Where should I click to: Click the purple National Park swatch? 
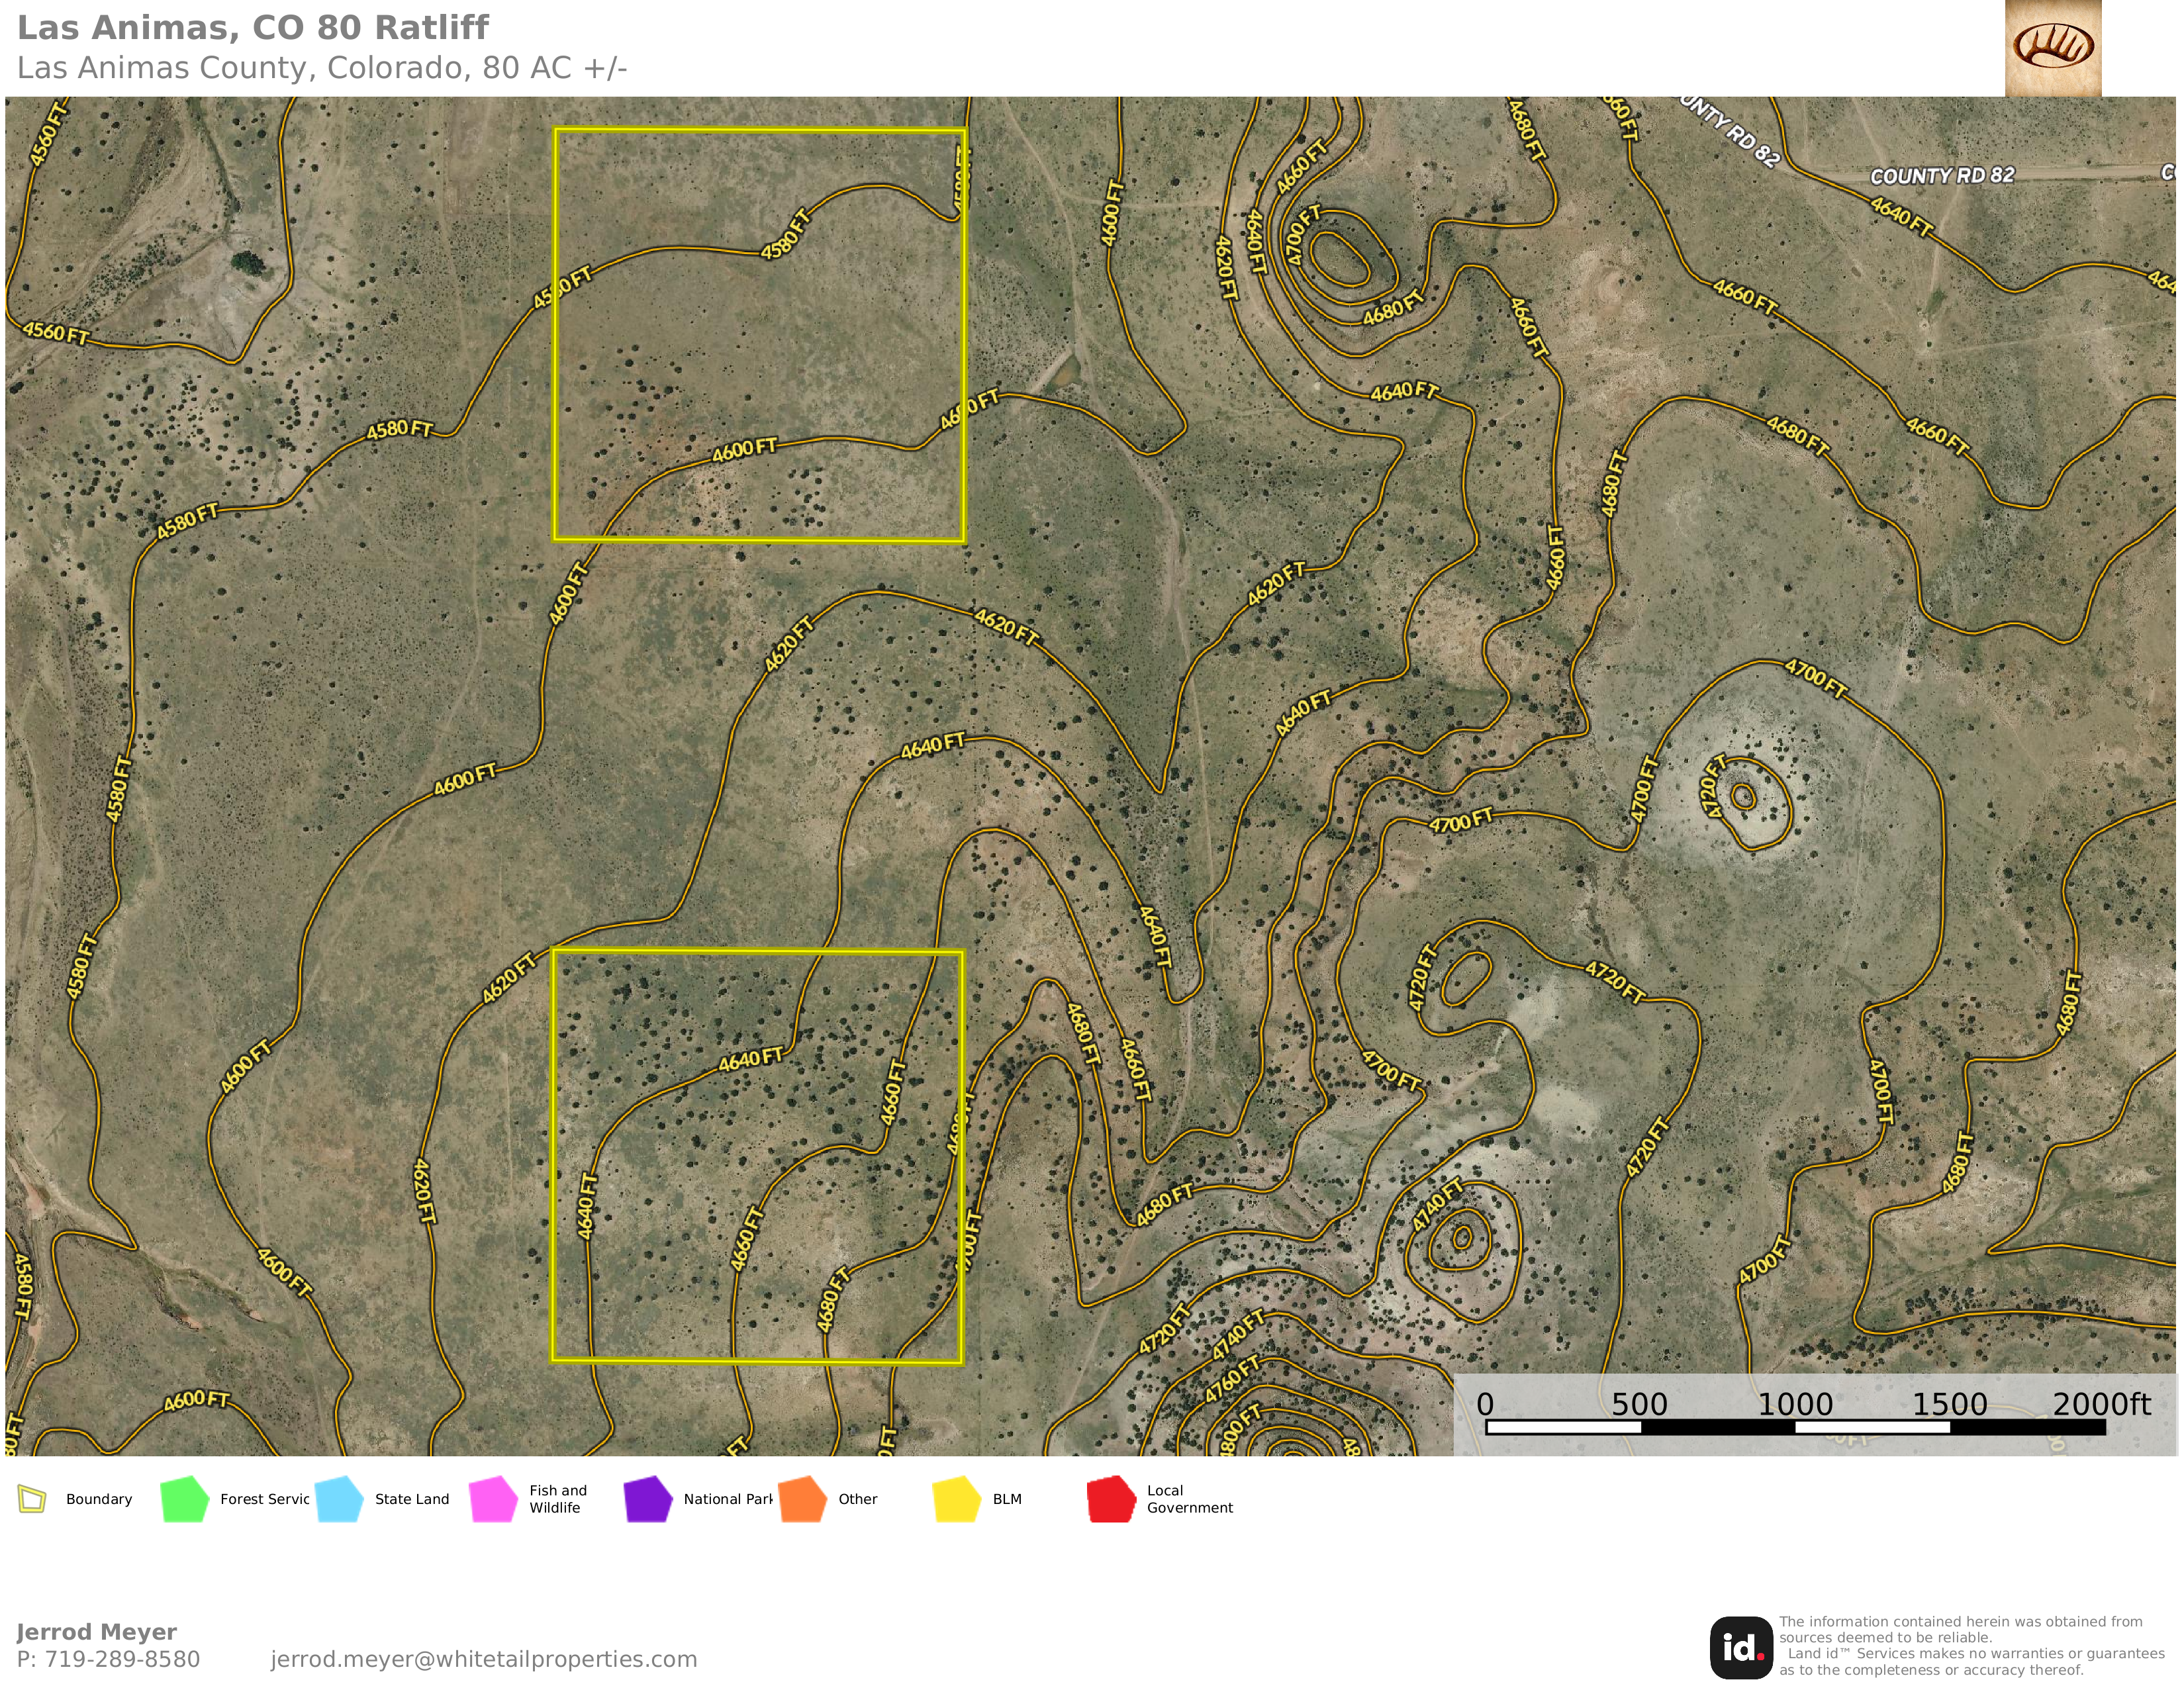648,1499
